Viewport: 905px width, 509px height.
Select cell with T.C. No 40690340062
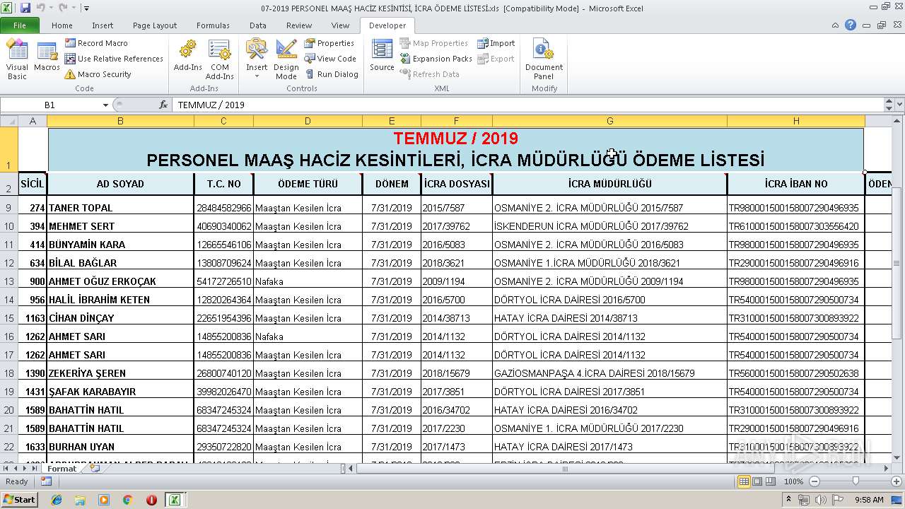pos(223,226)
